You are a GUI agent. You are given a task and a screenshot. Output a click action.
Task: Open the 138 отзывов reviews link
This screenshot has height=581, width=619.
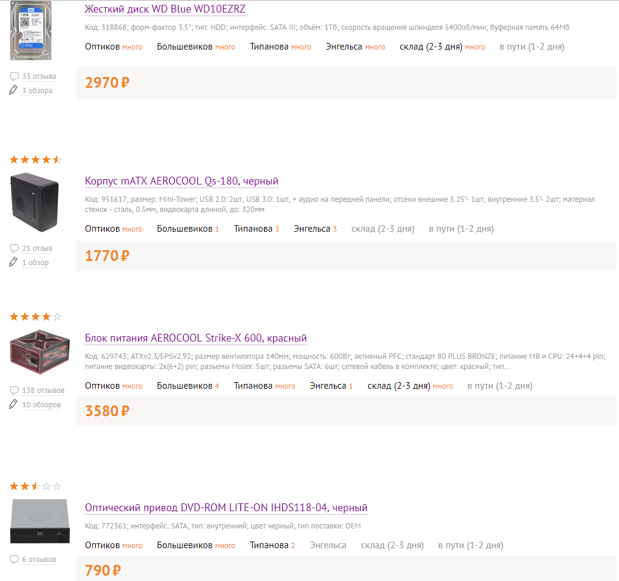43,391
